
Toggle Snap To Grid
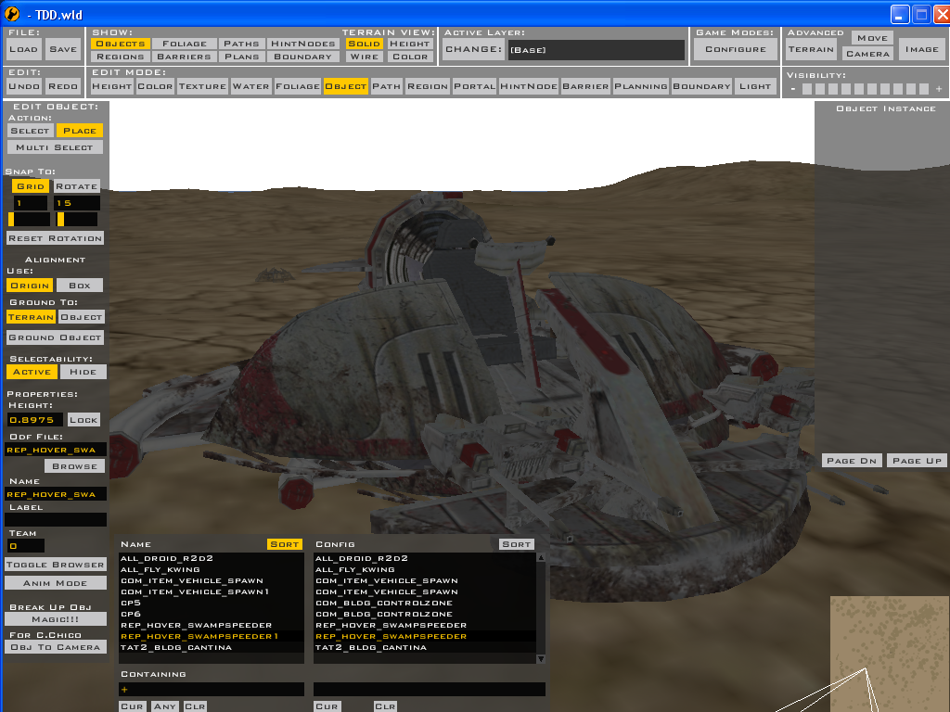pos(31,185)
